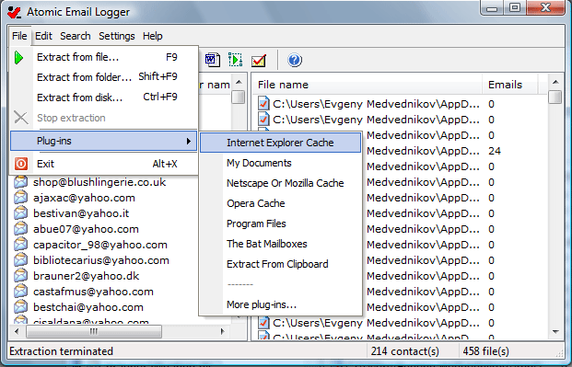Click envelope icon next to ajaxac@yahoo.com

point(21,198)
